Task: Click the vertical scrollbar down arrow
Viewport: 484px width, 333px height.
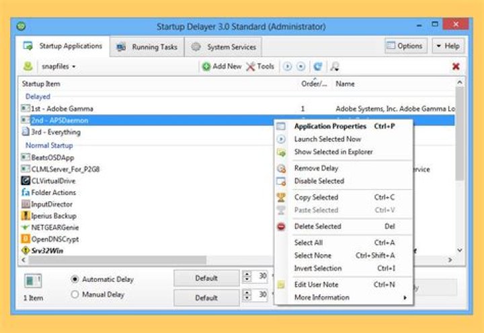Action: [x=460, y=250]
